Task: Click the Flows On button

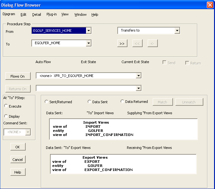Action: (x=18, y=76)
